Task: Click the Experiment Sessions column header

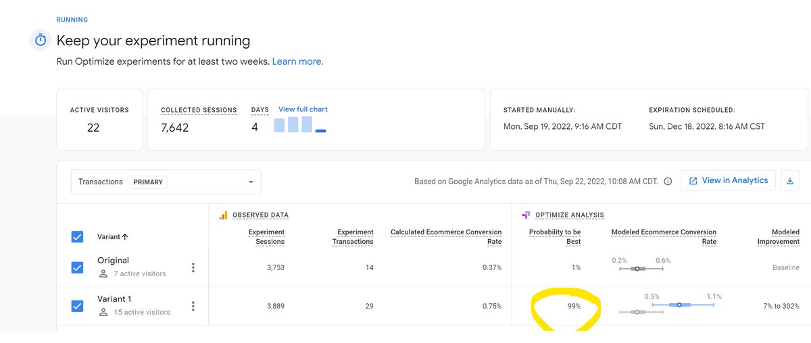Action: (x=266, y=236)
